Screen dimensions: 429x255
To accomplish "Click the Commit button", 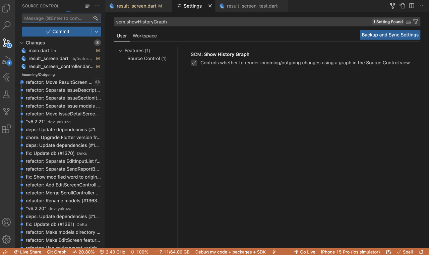I will tap(57, 31).
